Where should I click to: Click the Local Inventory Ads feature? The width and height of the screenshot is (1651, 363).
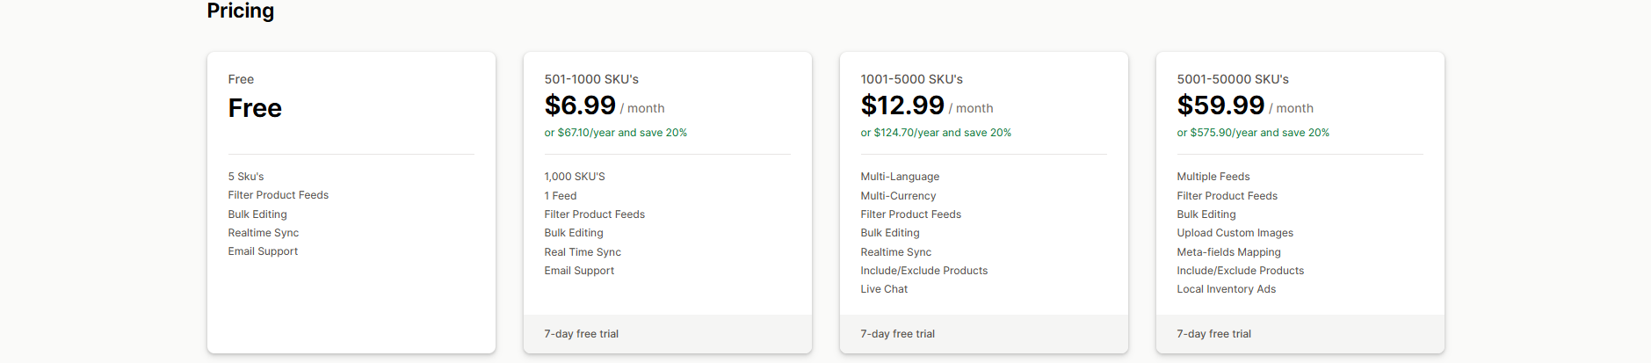click(x=1226, y=289)
